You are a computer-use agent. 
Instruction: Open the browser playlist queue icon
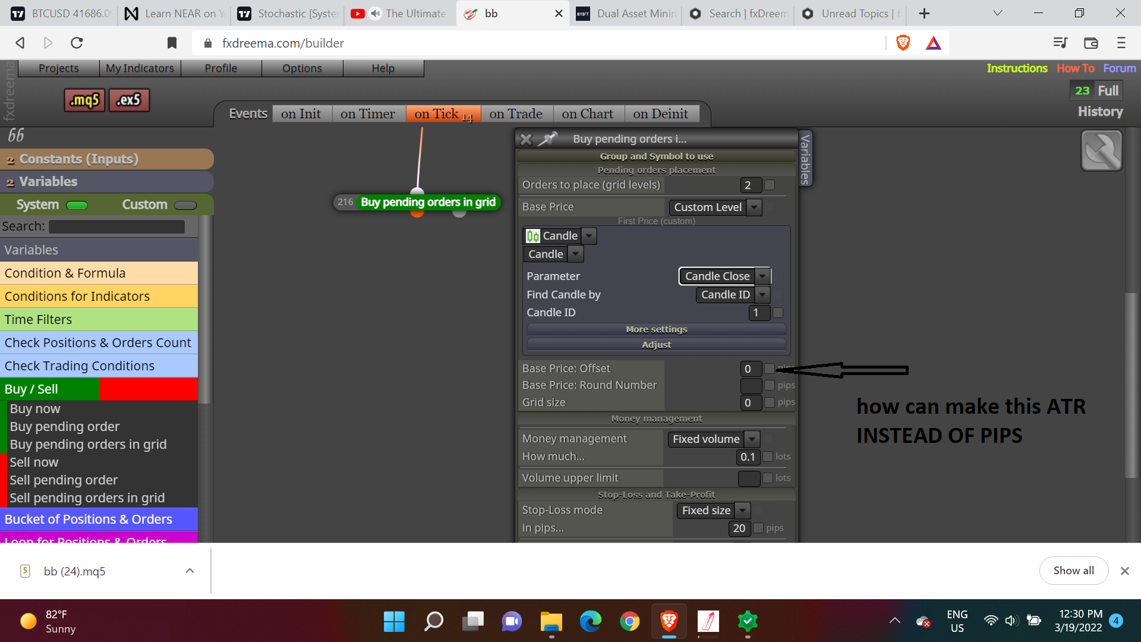tap(1060, 43)
